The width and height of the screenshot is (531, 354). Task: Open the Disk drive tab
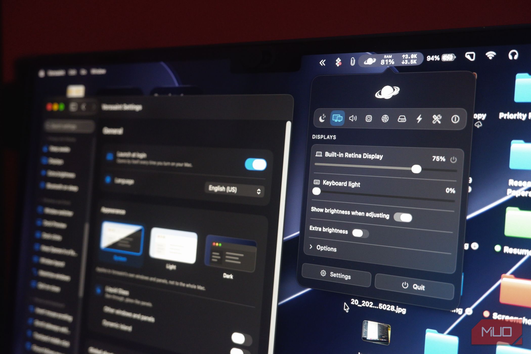(x=402, y=119)
